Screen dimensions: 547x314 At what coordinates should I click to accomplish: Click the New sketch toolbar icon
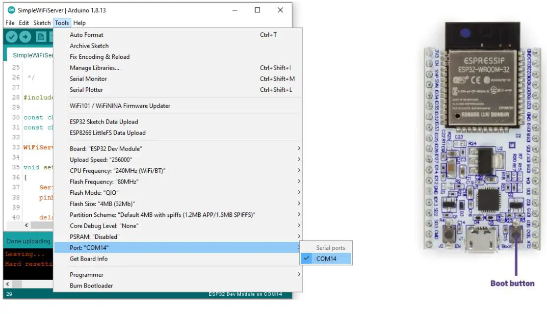coord(41,37)
